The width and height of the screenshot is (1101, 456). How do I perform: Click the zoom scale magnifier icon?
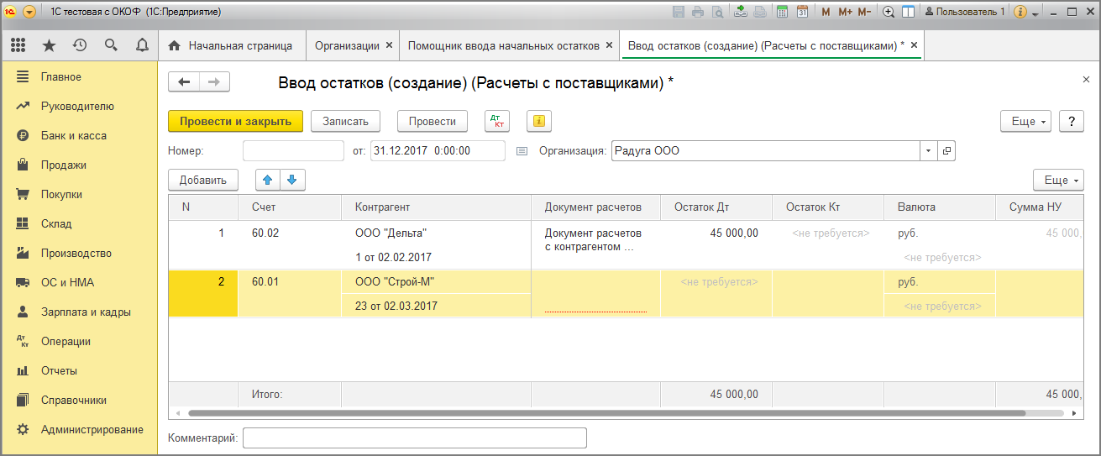pos(889,12)
